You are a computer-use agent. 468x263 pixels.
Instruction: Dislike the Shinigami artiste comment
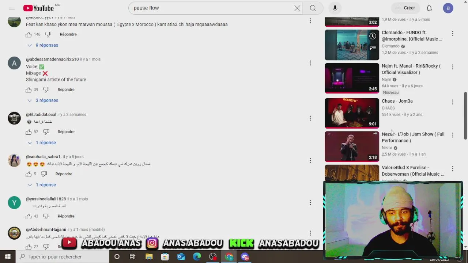click(46, 89)
